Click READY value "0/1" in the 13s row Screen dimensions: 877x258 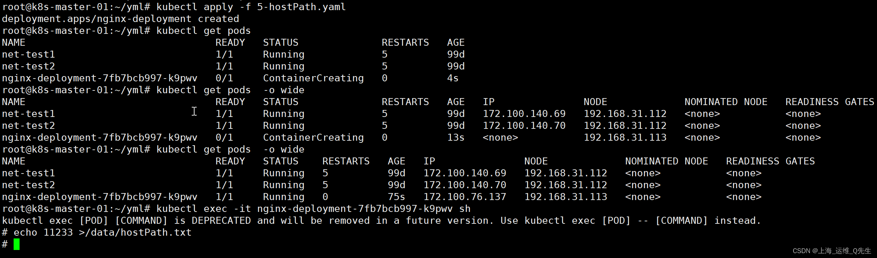tap(224, 138)
